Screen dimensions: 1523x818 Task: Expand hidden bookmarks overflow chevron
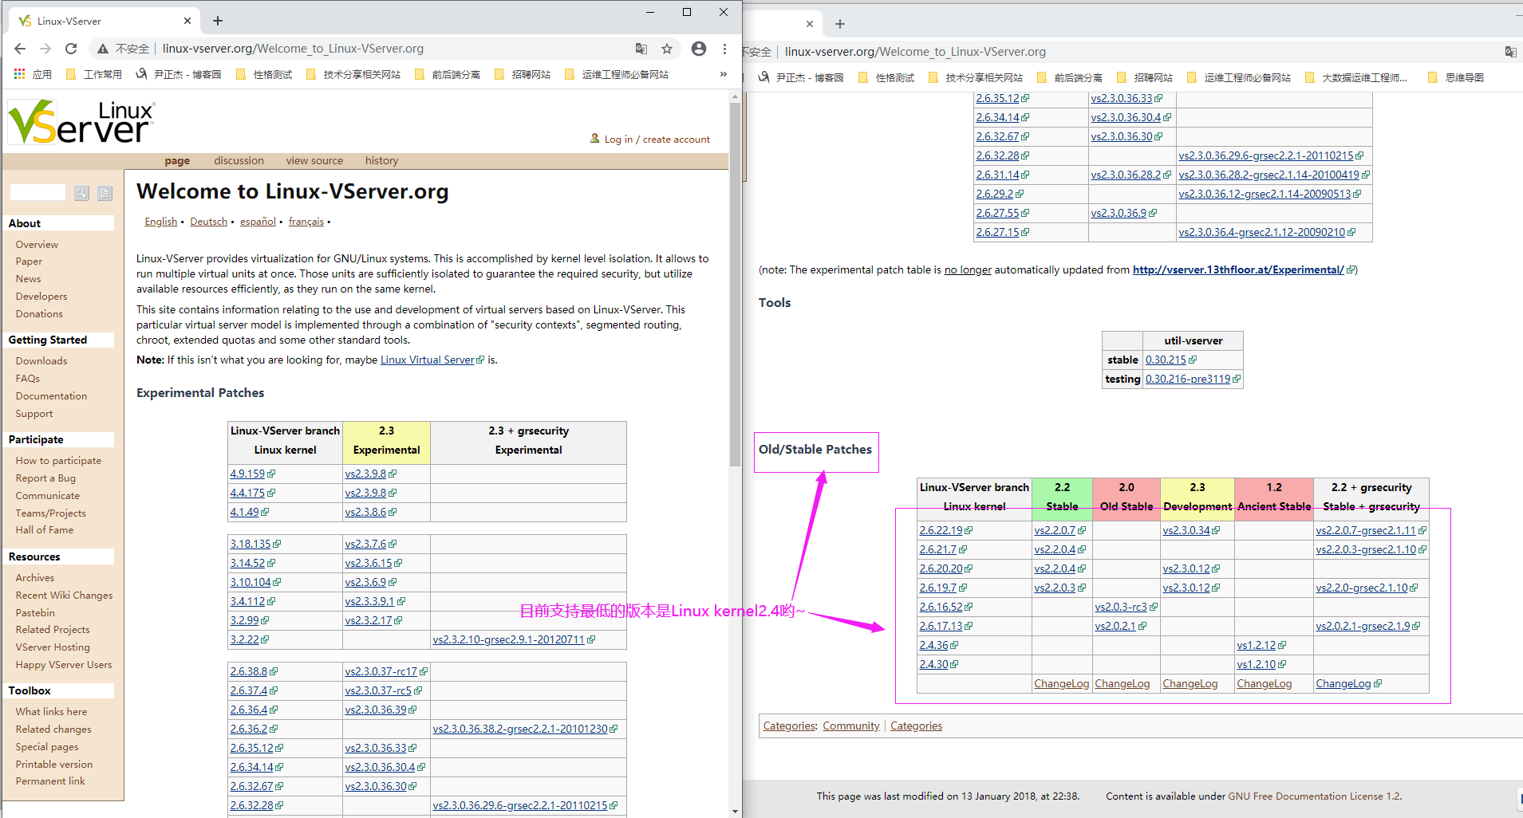(723, 74)
